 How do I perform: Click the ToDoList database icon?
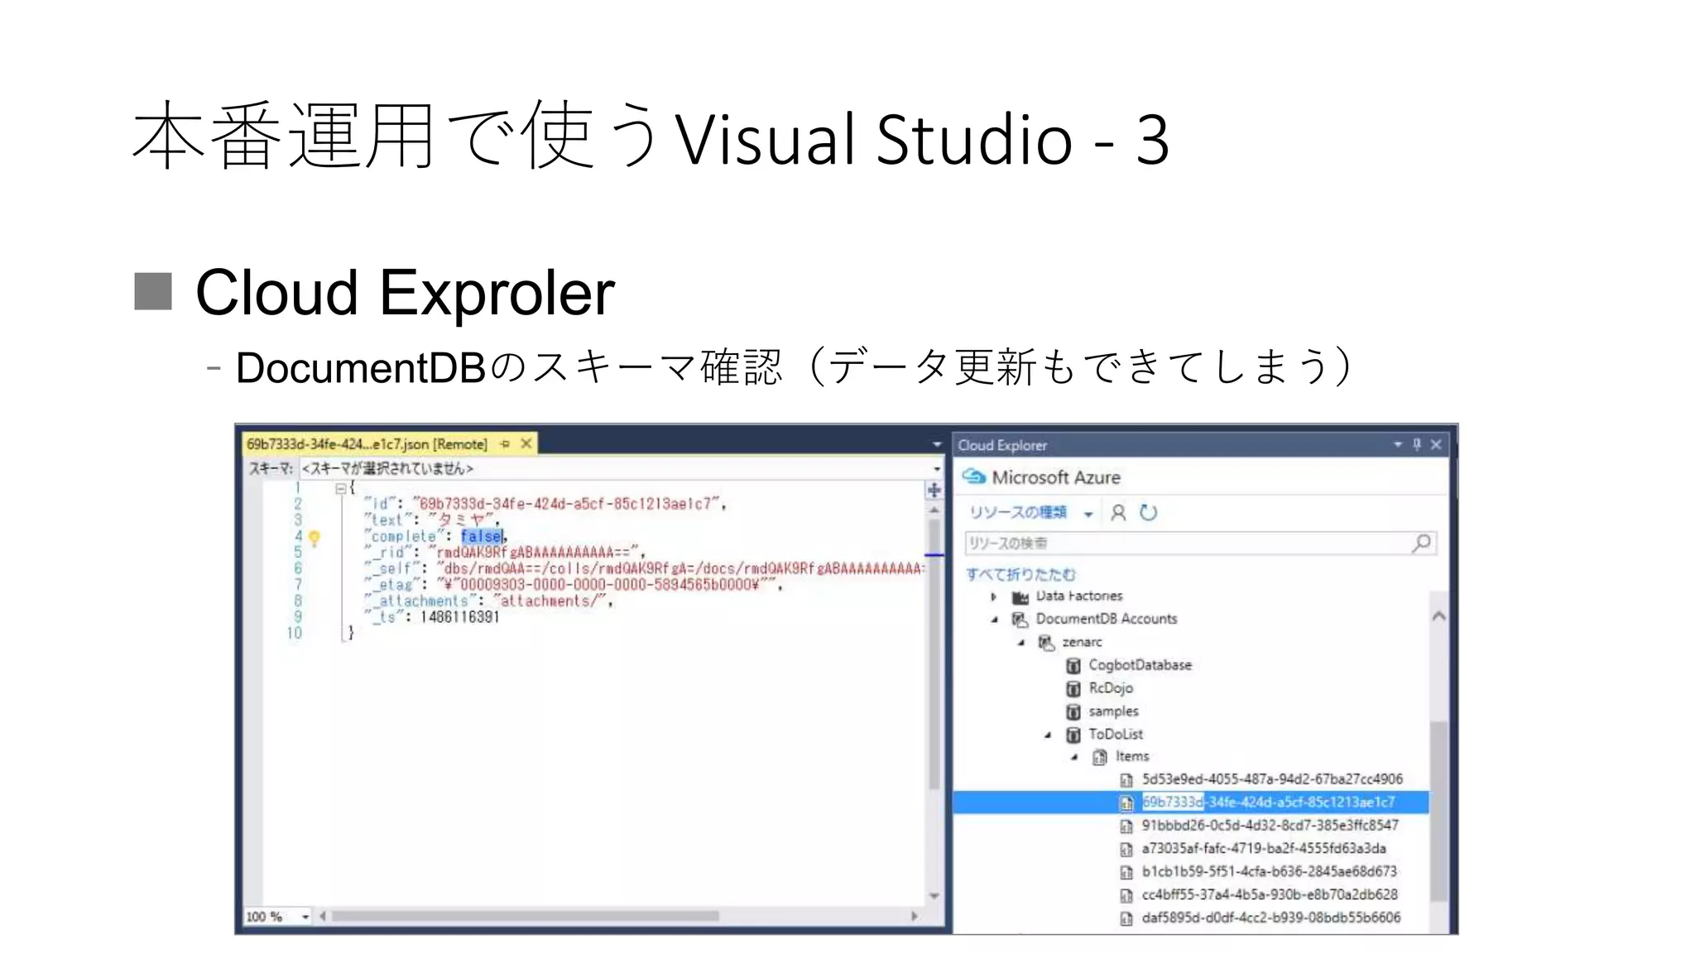pyautogui.click(x=1073, y=735)
